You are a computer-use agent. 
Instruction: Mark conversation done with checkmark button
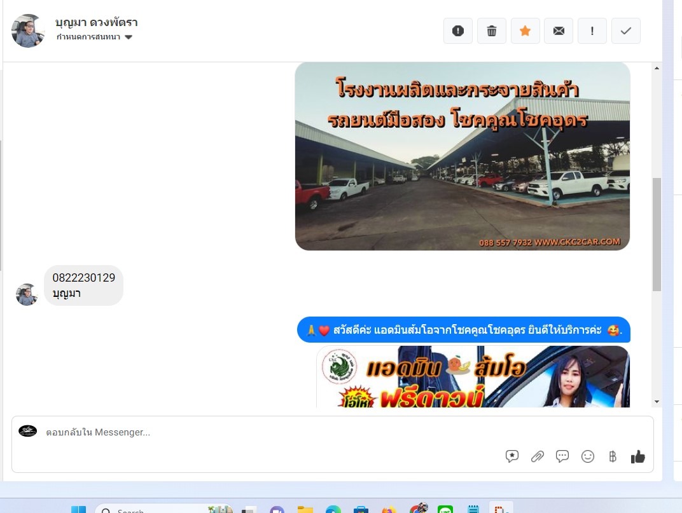pyautogui.click(x=625, y=31)
